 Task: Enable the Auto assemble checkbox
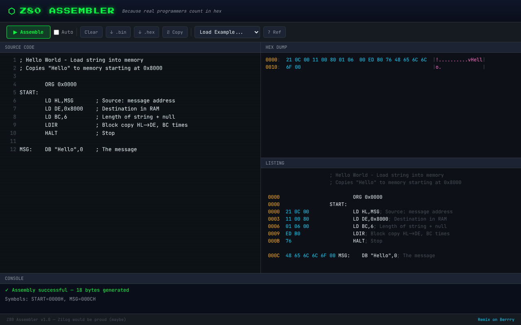tap(57, 32)
